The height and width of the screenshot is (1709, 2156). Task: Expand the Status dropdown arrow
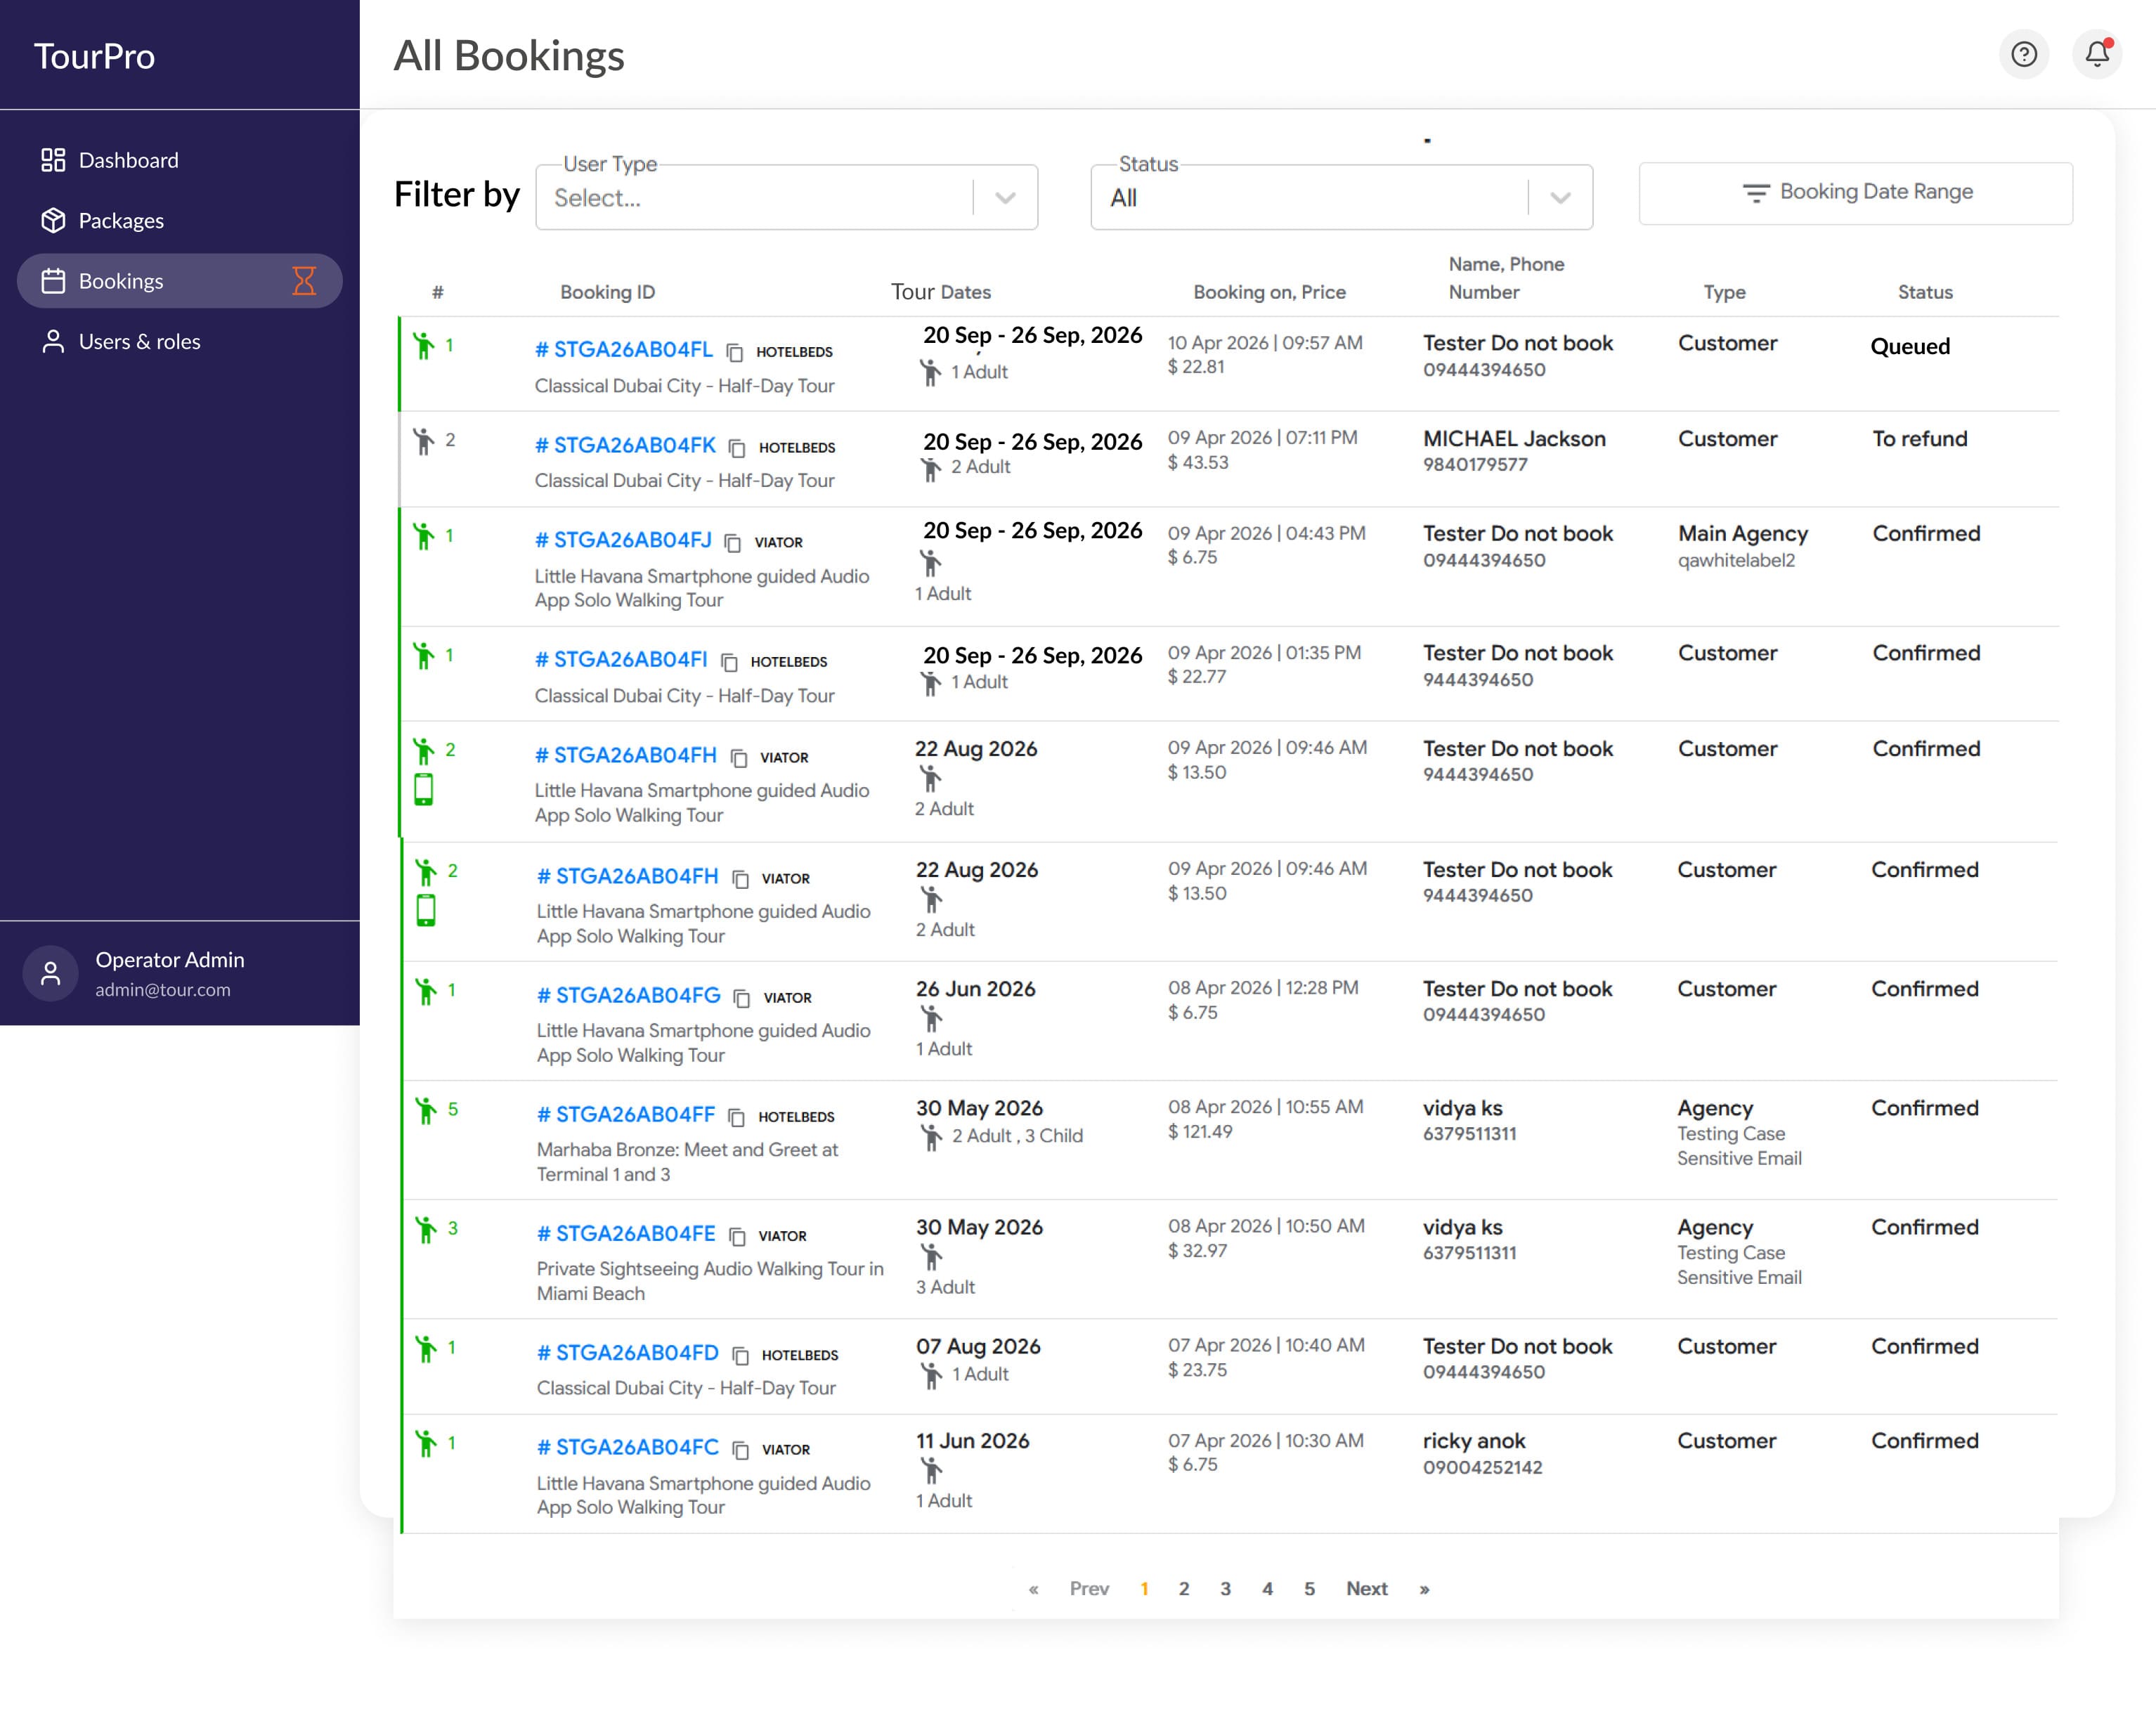[x=1560, y=198]
